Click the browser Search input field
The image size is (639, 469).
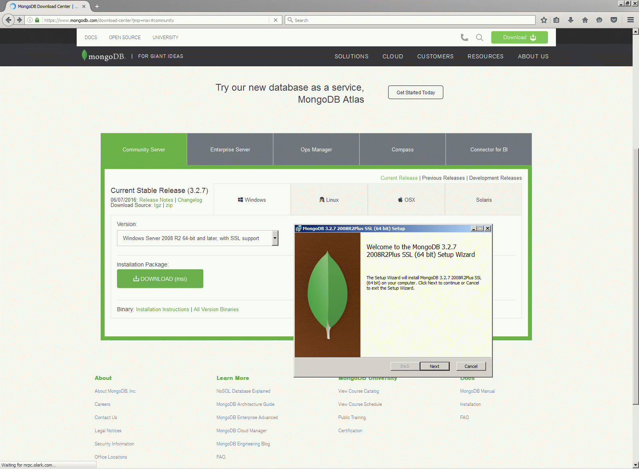pos(410,20)
